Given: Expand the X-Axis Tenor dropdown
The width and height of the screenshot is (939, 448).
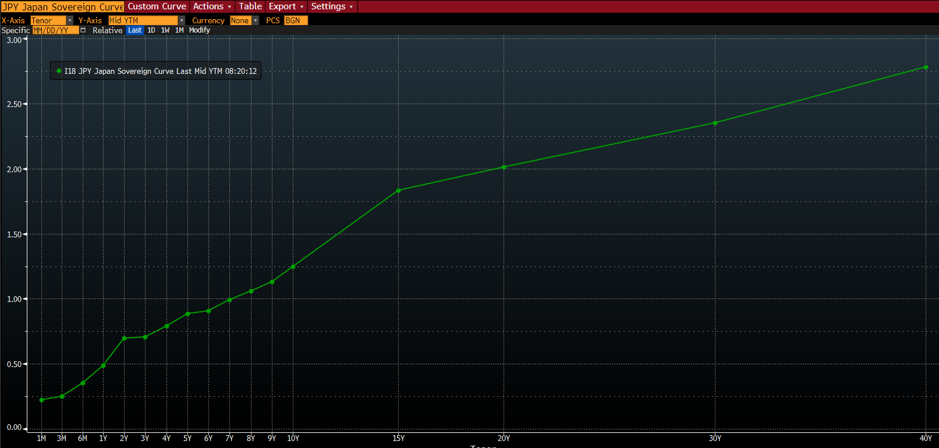Looking at the screenshot, I should 69,20.
